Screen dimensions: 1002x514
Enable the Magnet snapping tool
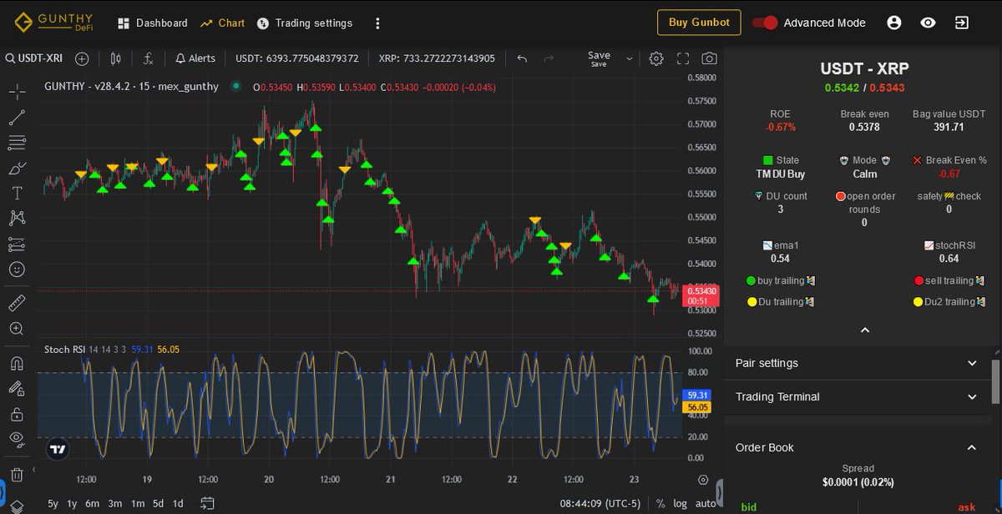tap(17, 363)
